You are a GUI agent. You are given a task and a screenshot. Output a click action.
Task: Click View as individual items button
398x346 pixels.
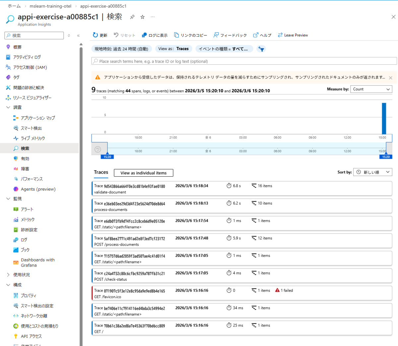tap(143, 173)
